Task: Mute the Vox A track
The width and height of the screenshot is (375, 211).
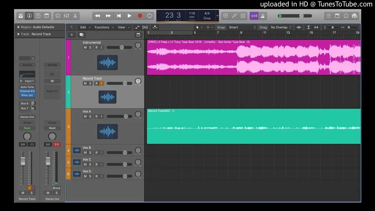Action: (x=85, y=116)
